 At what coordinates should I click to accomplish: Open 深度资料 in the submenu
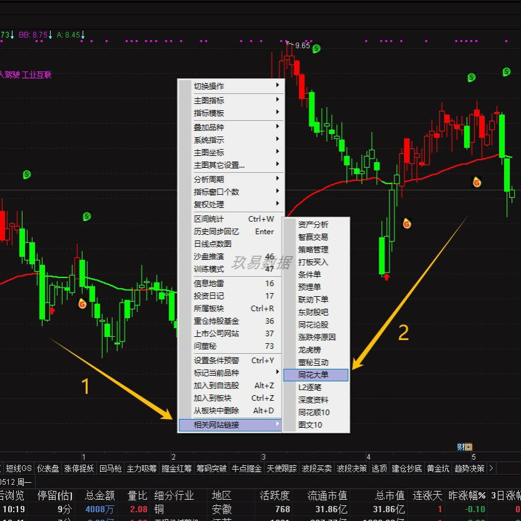pyautogui.click(x=316, y=400)
